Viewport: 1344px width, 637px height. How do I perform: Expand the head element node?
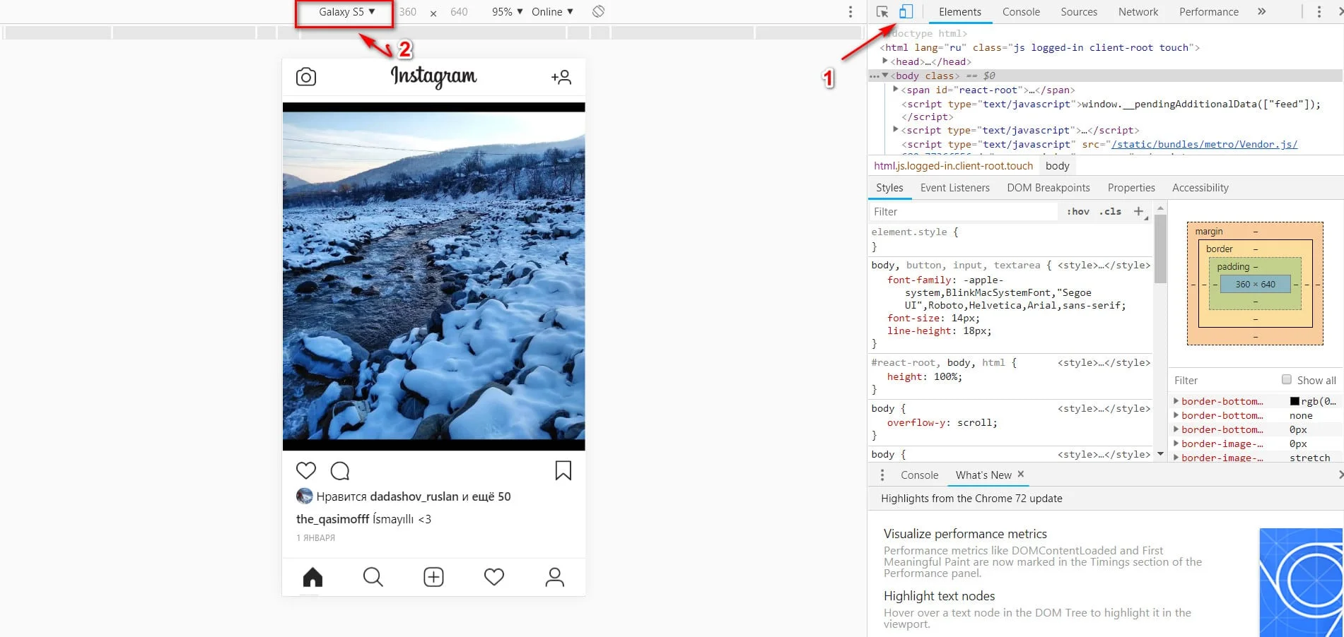pyautogui.click(x=884, y=61)
